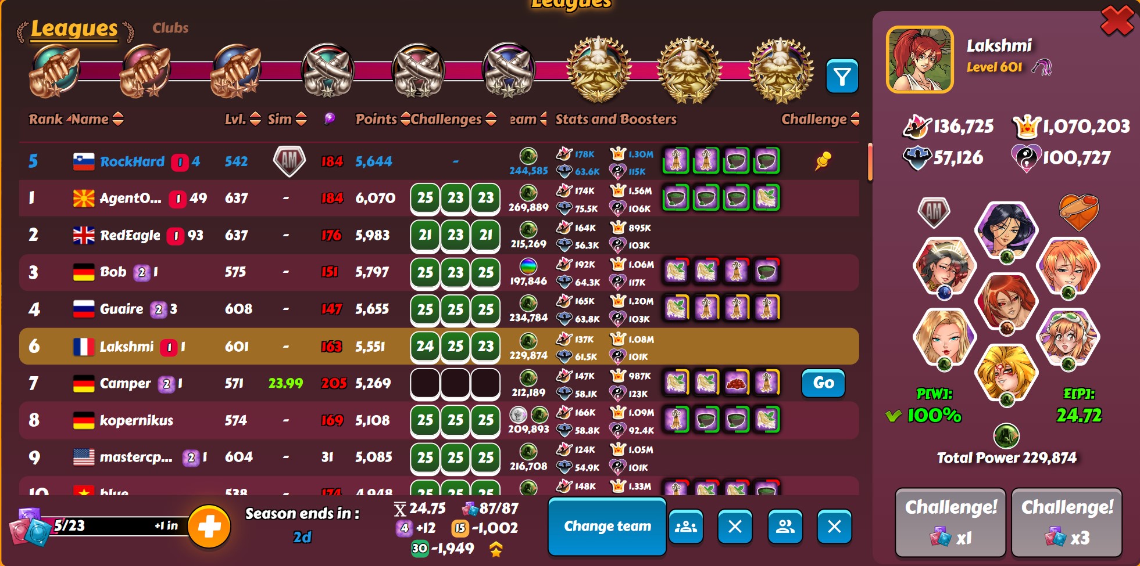The image size is (1140, 566).
Task: Click the Change team button
Action: tap(607, 527)
